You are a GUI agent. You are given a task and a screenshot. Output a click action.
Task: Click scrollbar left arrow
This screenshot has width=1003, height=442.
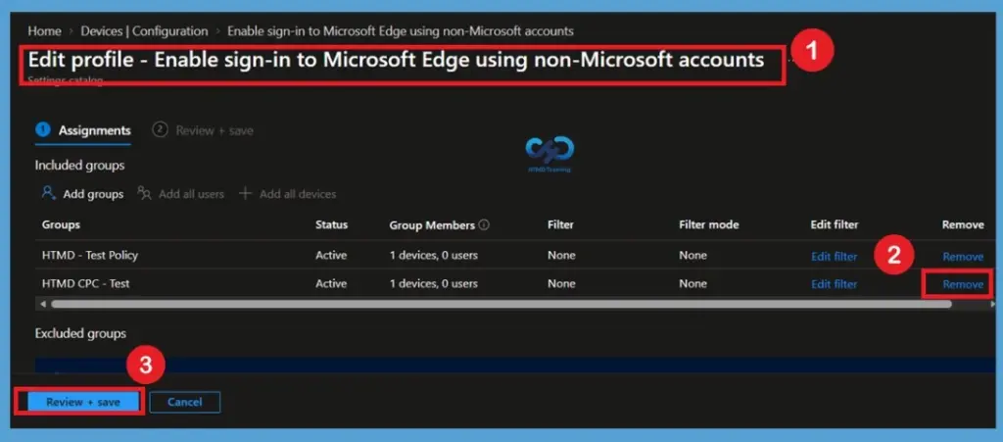(43, 304)
